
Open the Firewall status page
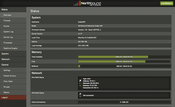pyautogui.click(x=13, y=21)
